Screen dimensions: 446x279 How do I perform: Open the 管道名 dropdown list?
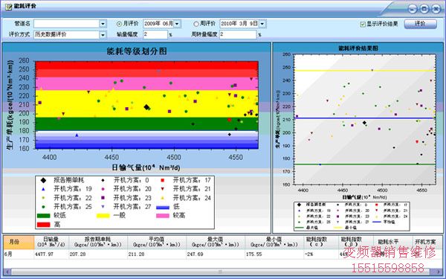(103, 24)
